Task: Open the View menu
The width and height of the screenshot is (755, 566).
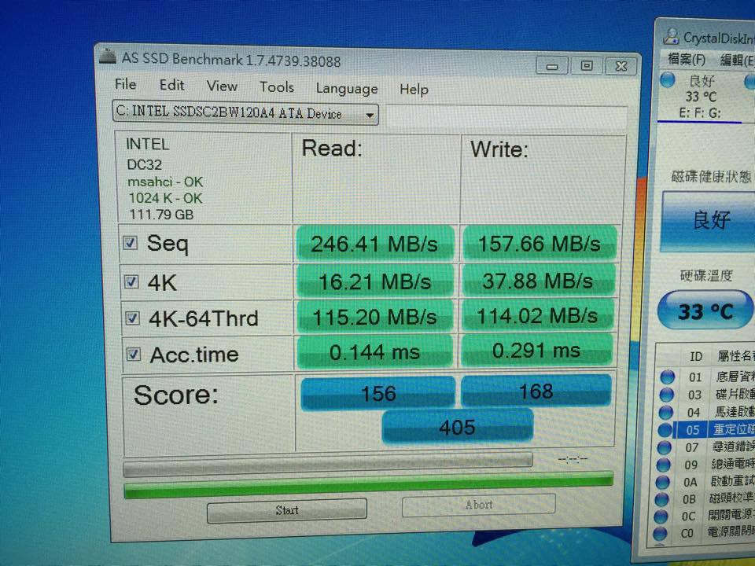Action: (222, 86)
